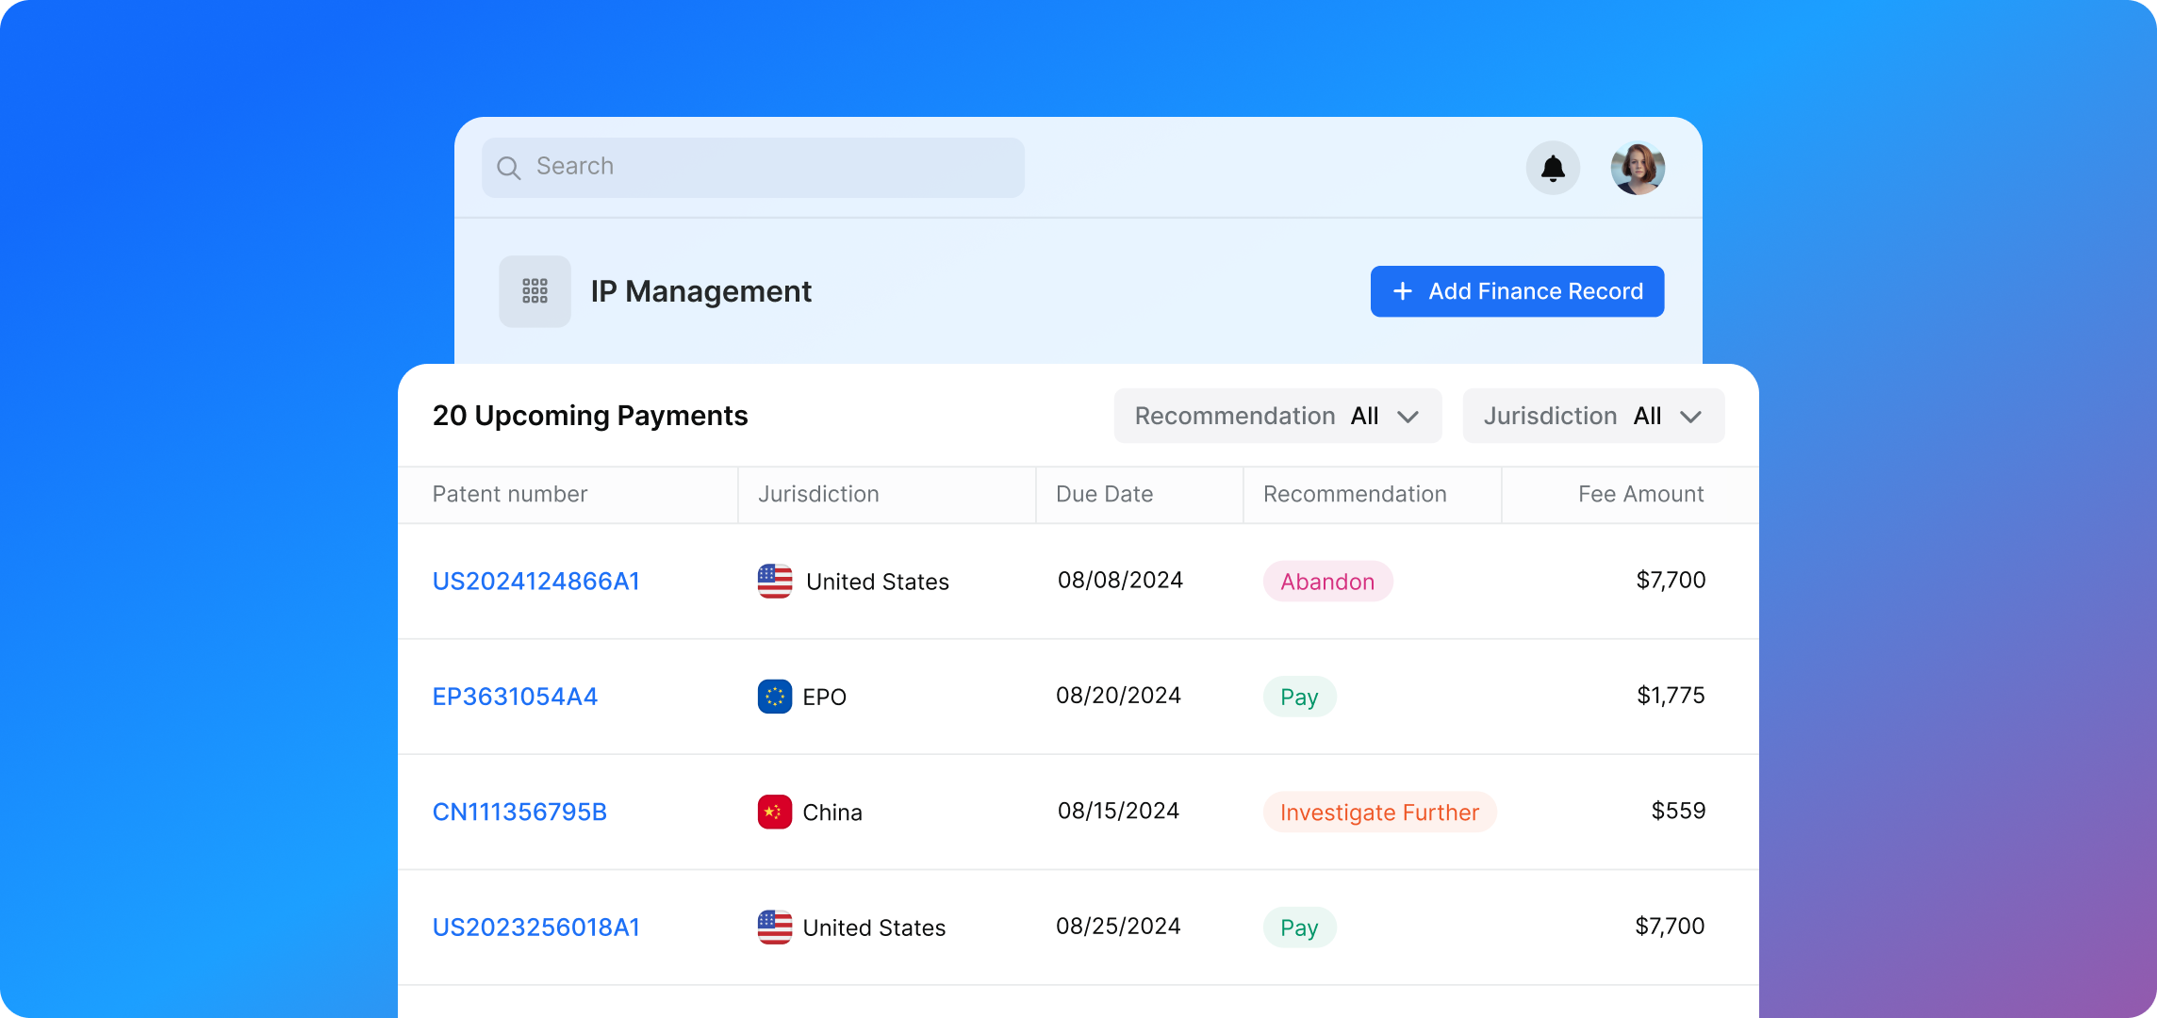This screenshot has width=2157, height=1018.
Task: Click the chevron arrow of Recommendation filter
Action: click(1408, 417)
